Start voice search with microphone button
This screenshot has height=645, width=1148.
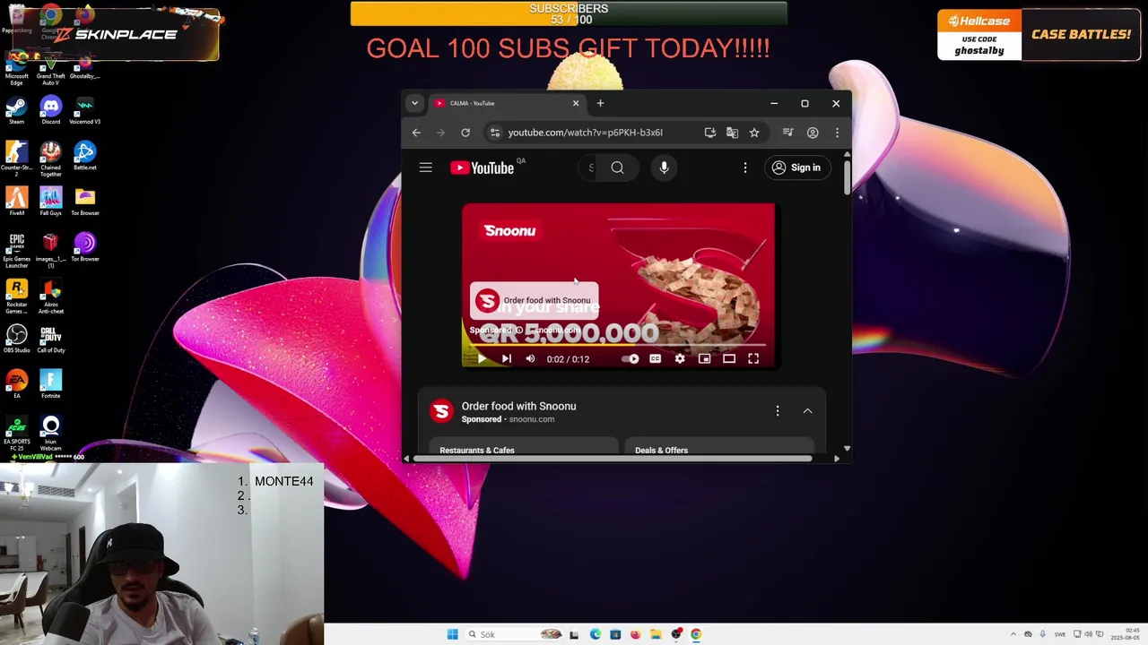coord(664,168)
